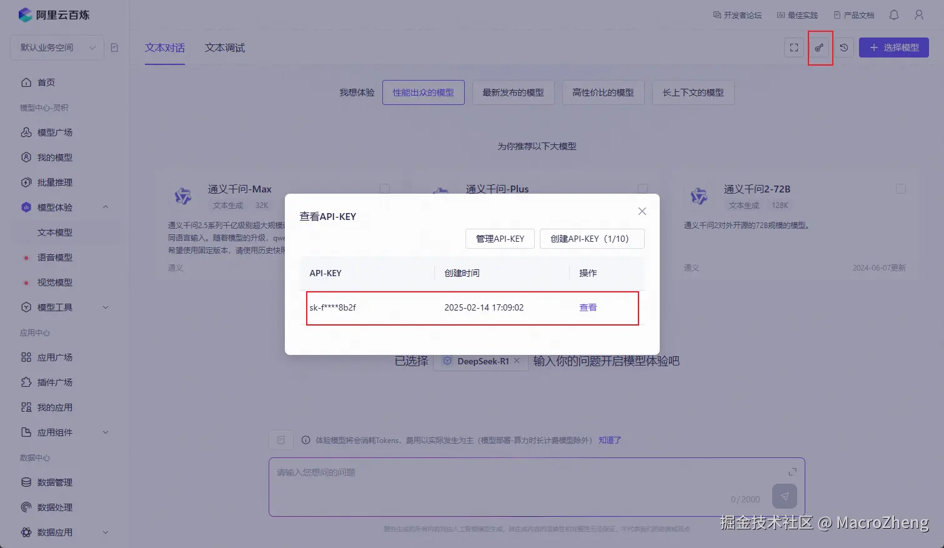Expand the 模型工具 sidebar section

pos(106,307)
